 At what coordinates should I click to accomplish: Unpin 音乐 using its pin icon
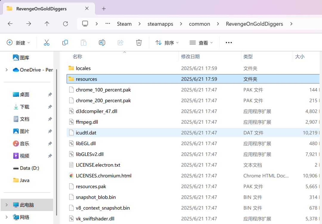(50, 143)
